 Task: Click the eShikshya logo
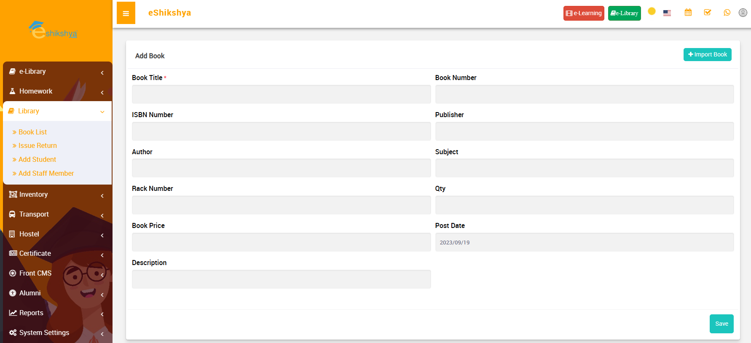[x=53, y=30]
